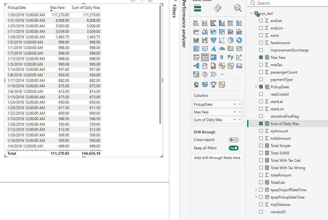
Task: Select the stacked bar chart visual
Action: coord(196,23)
